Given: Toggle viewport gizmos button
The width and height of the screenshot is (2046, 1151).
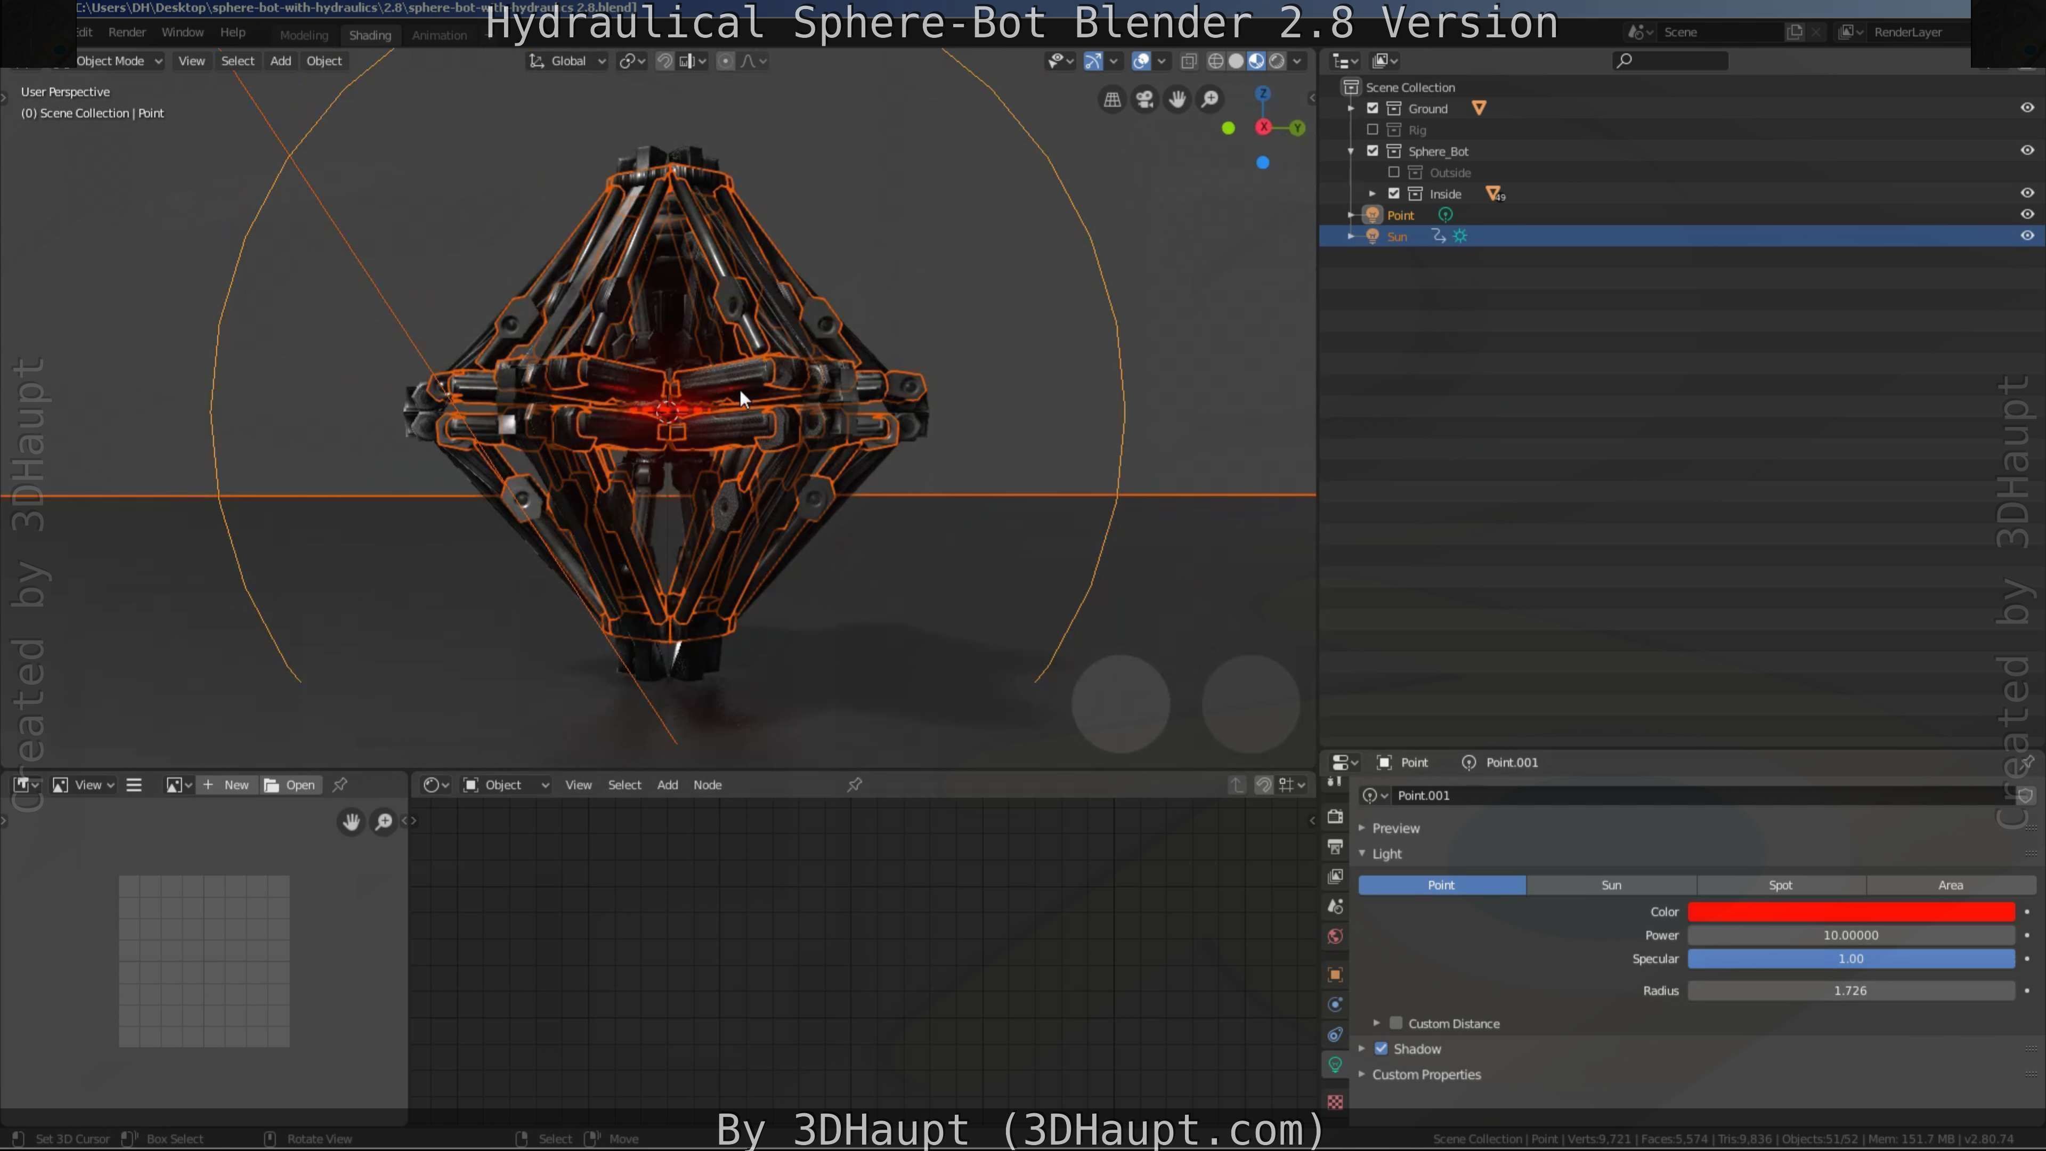Looking at the screenshot, I should pos(1093,61).
